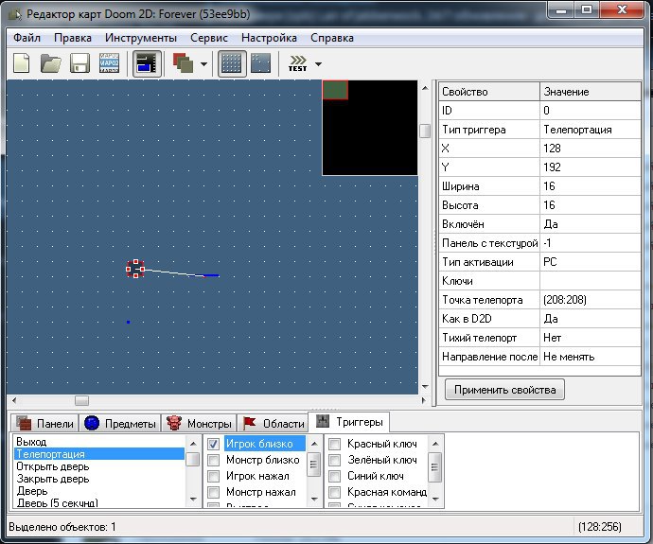Enable the Игрок нажал checkbox
Viewport: 653px width, 544px height.
(x=213, y=476)
